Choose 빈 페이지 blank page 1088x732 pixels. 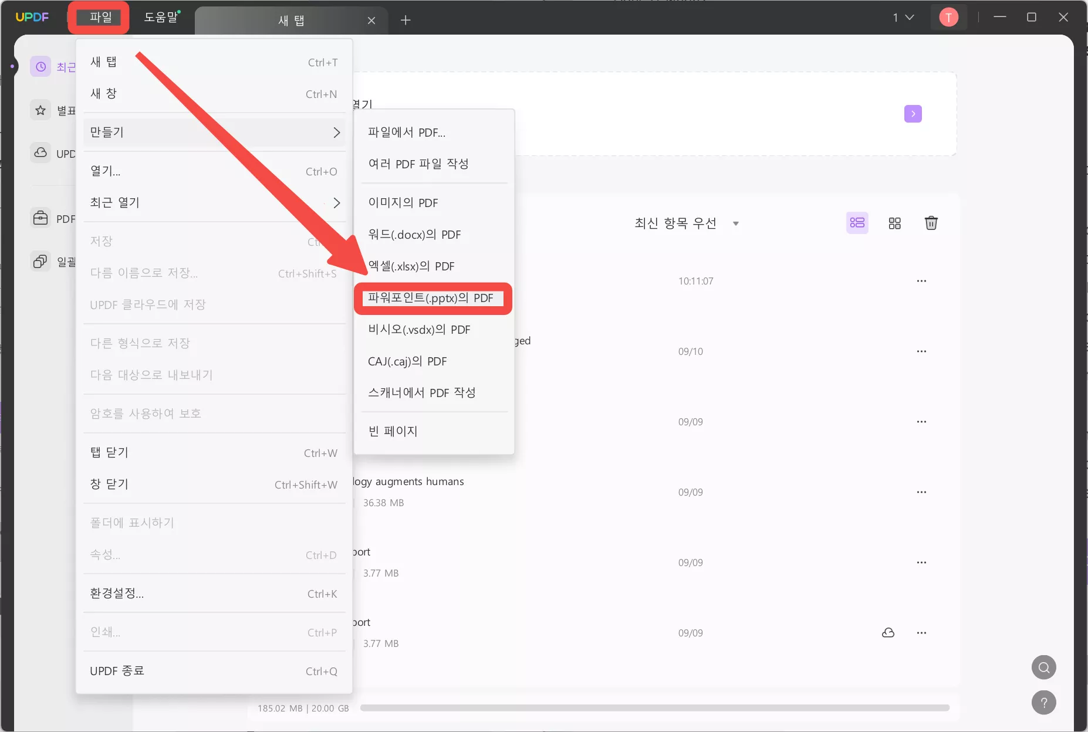[x=434, y=432]
